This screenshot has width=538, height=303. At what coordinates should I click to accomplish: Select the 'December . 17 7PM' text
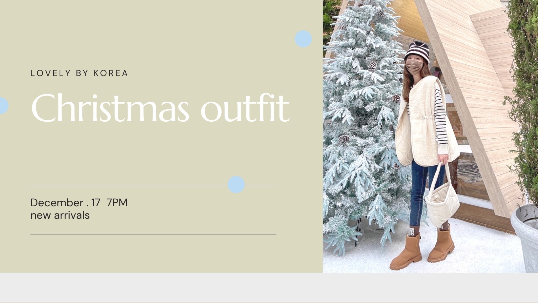point(79,202)
